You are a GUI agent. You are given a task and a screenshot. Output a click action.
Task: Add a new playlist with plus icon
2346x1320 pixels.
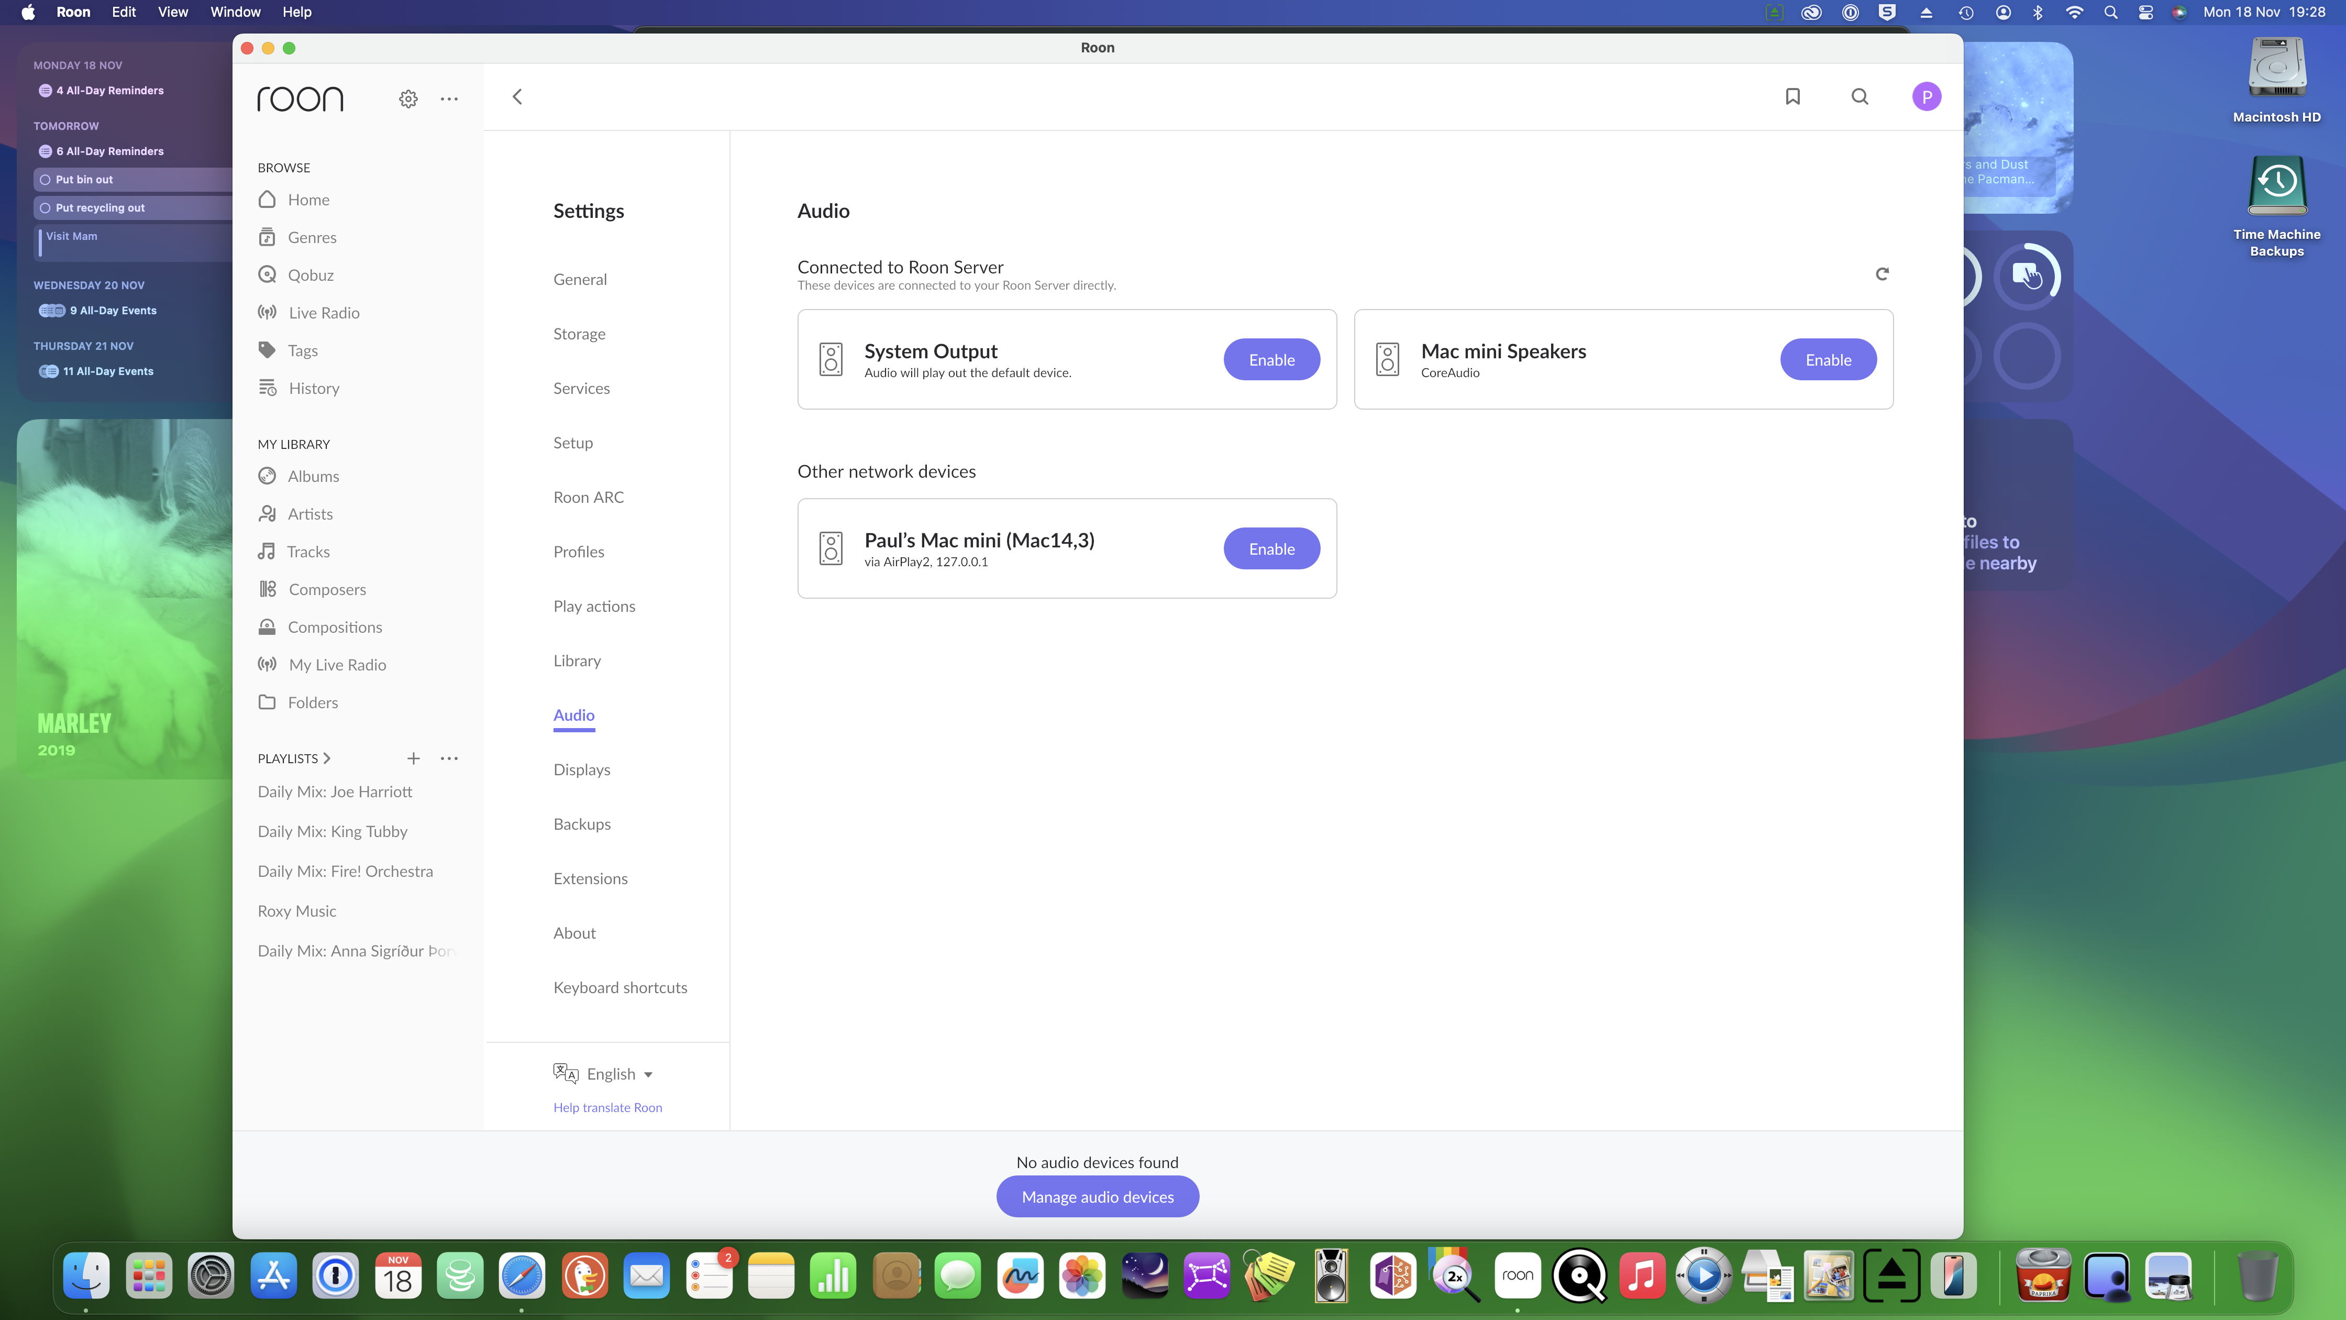pos(414,758)
